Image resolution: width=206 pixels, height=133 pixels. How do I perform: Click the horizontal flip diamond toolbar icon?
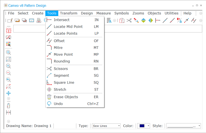[151, 20]
